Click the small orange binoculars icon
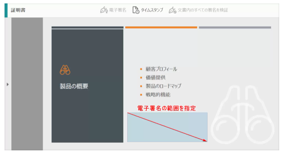This screenshot has width=283, height=153. tap(65, 70)
